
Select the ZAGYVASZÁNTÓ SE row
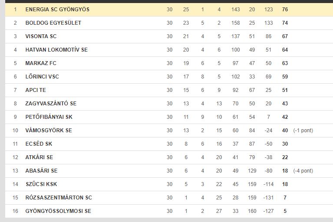[169, 104]
